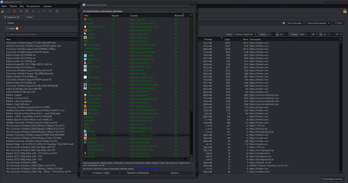The width and height of the screenshot is (348, 183).
Task: Click the KickAss torrent plugin icon
Action: (x=85, y=95)
